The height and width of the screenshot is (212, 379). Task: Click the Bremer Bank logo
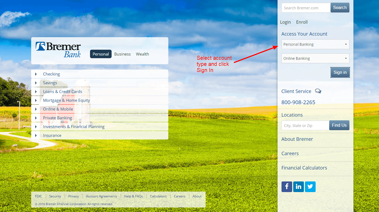(x=58, y=49)
